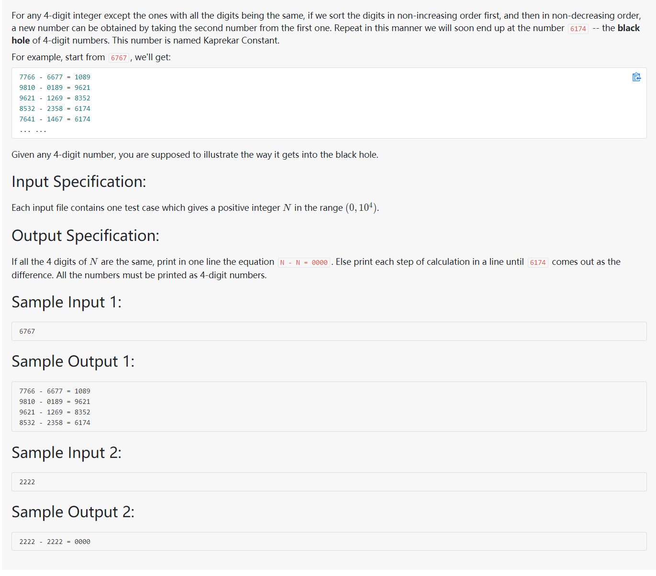Click the 'Sample Output 2:' heading
This screenshot has height=576, width=656.
73,512
